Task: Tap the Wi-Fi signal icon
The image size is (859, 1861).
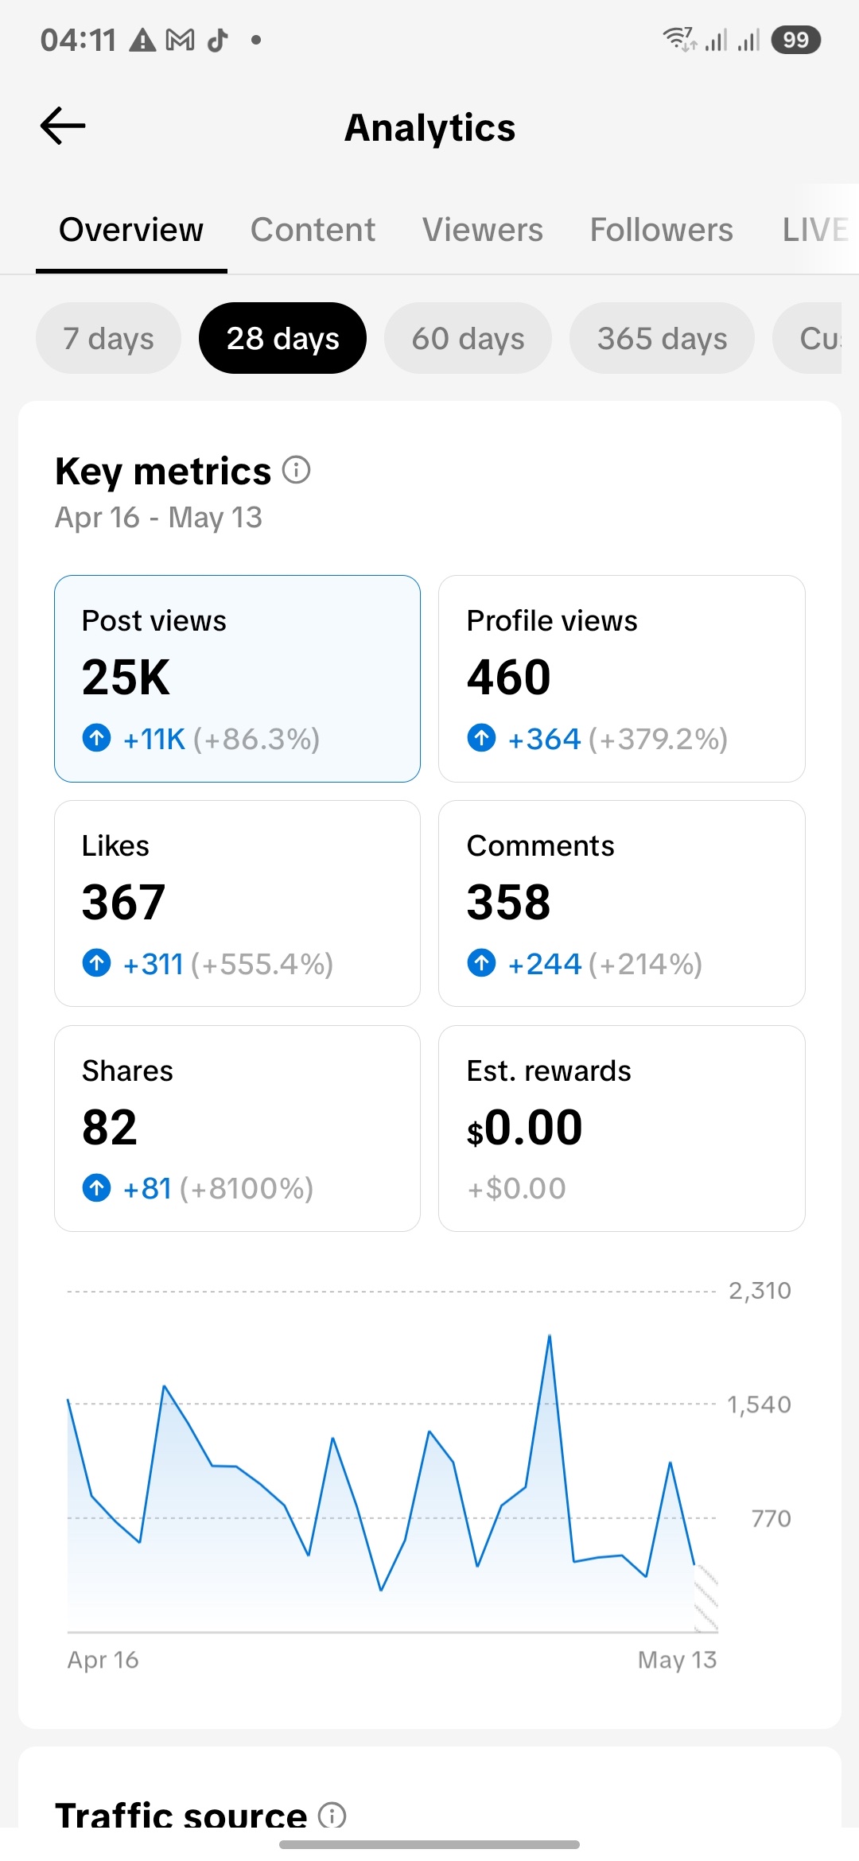Action: (678, 38)
